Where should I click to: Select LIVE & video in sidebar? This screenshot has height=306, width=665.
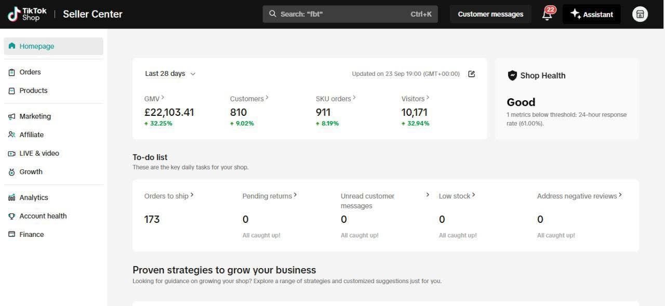coord(39,153)
